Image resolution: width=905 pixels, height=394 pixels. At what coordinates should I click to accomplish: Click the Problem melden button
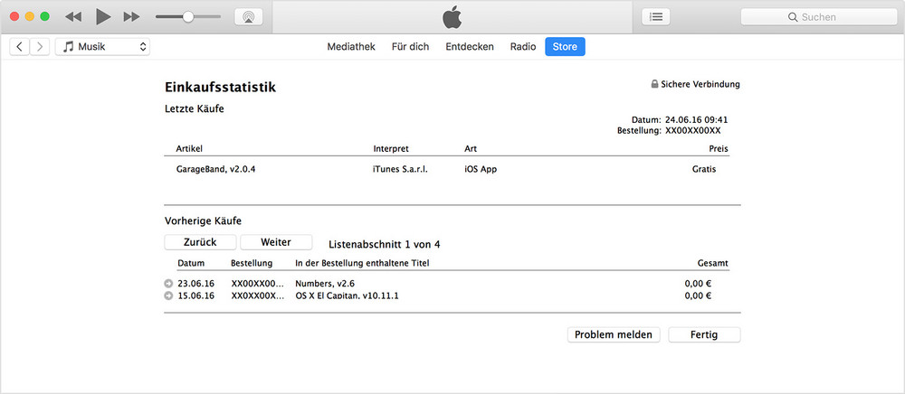coord(614,334)
